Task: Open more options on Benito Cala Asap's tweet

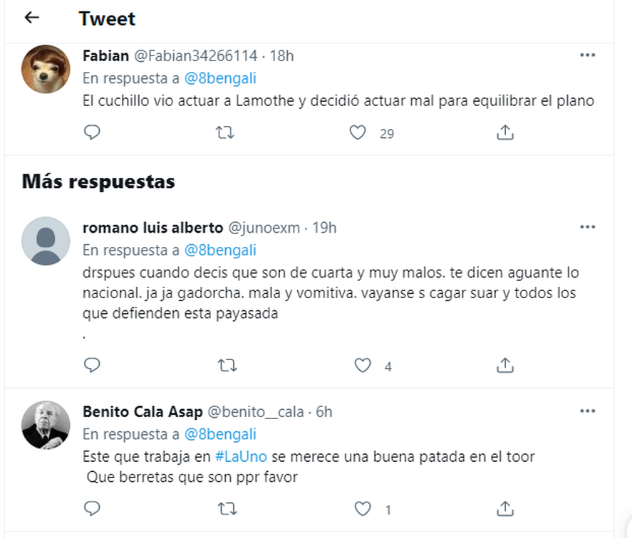Action: [x=587, y=411]
